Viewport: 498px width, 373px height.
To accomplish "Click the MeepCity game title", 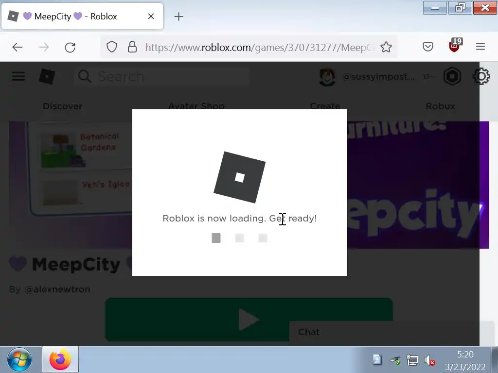I will click(x=76, y=264).
